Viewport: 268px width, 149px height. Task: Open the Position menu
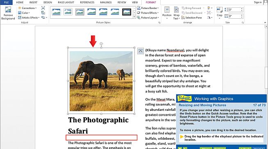[167, 13]
